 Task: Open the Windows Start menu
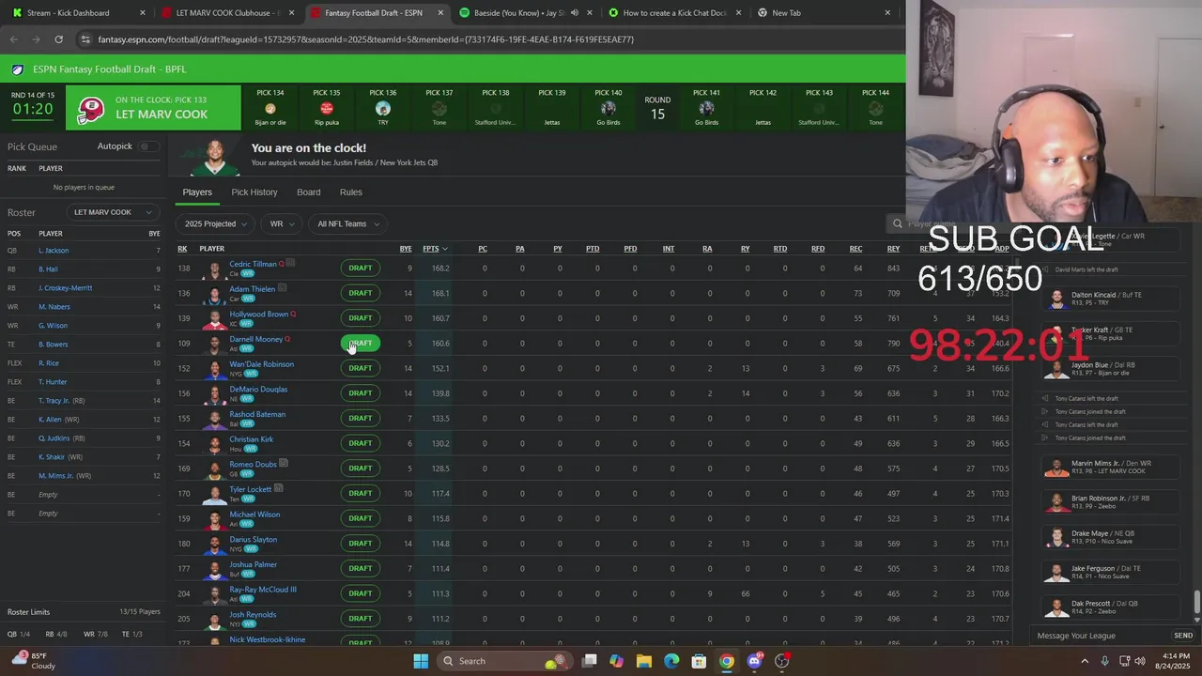coord(421,661)
